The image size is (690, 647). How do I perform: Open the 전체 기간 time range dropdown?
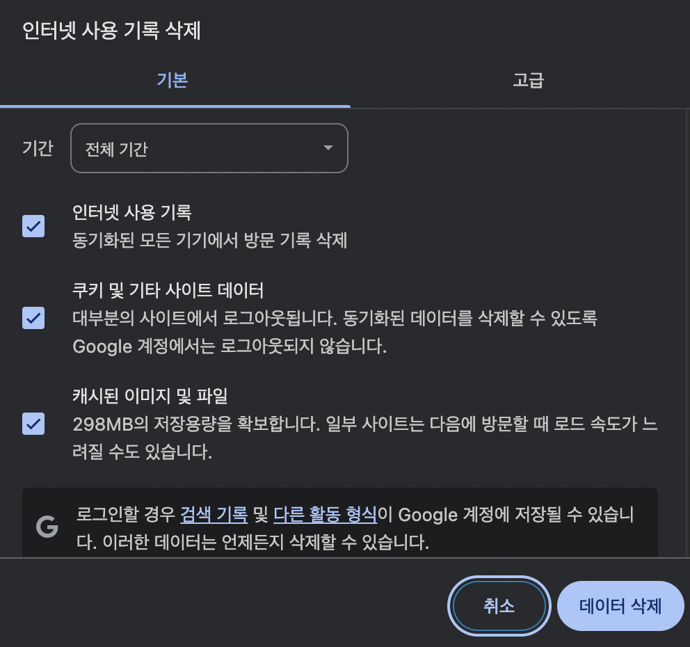209,148
